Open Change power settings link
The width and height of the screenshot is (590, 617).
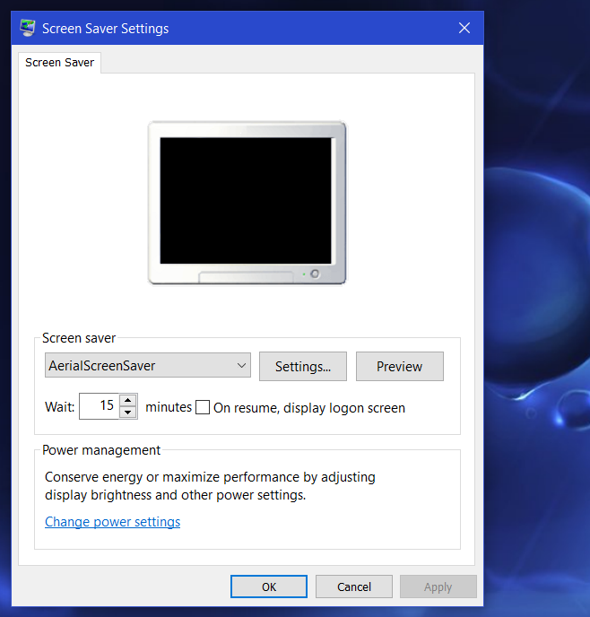pyautogui.click(x=112, y=522)
